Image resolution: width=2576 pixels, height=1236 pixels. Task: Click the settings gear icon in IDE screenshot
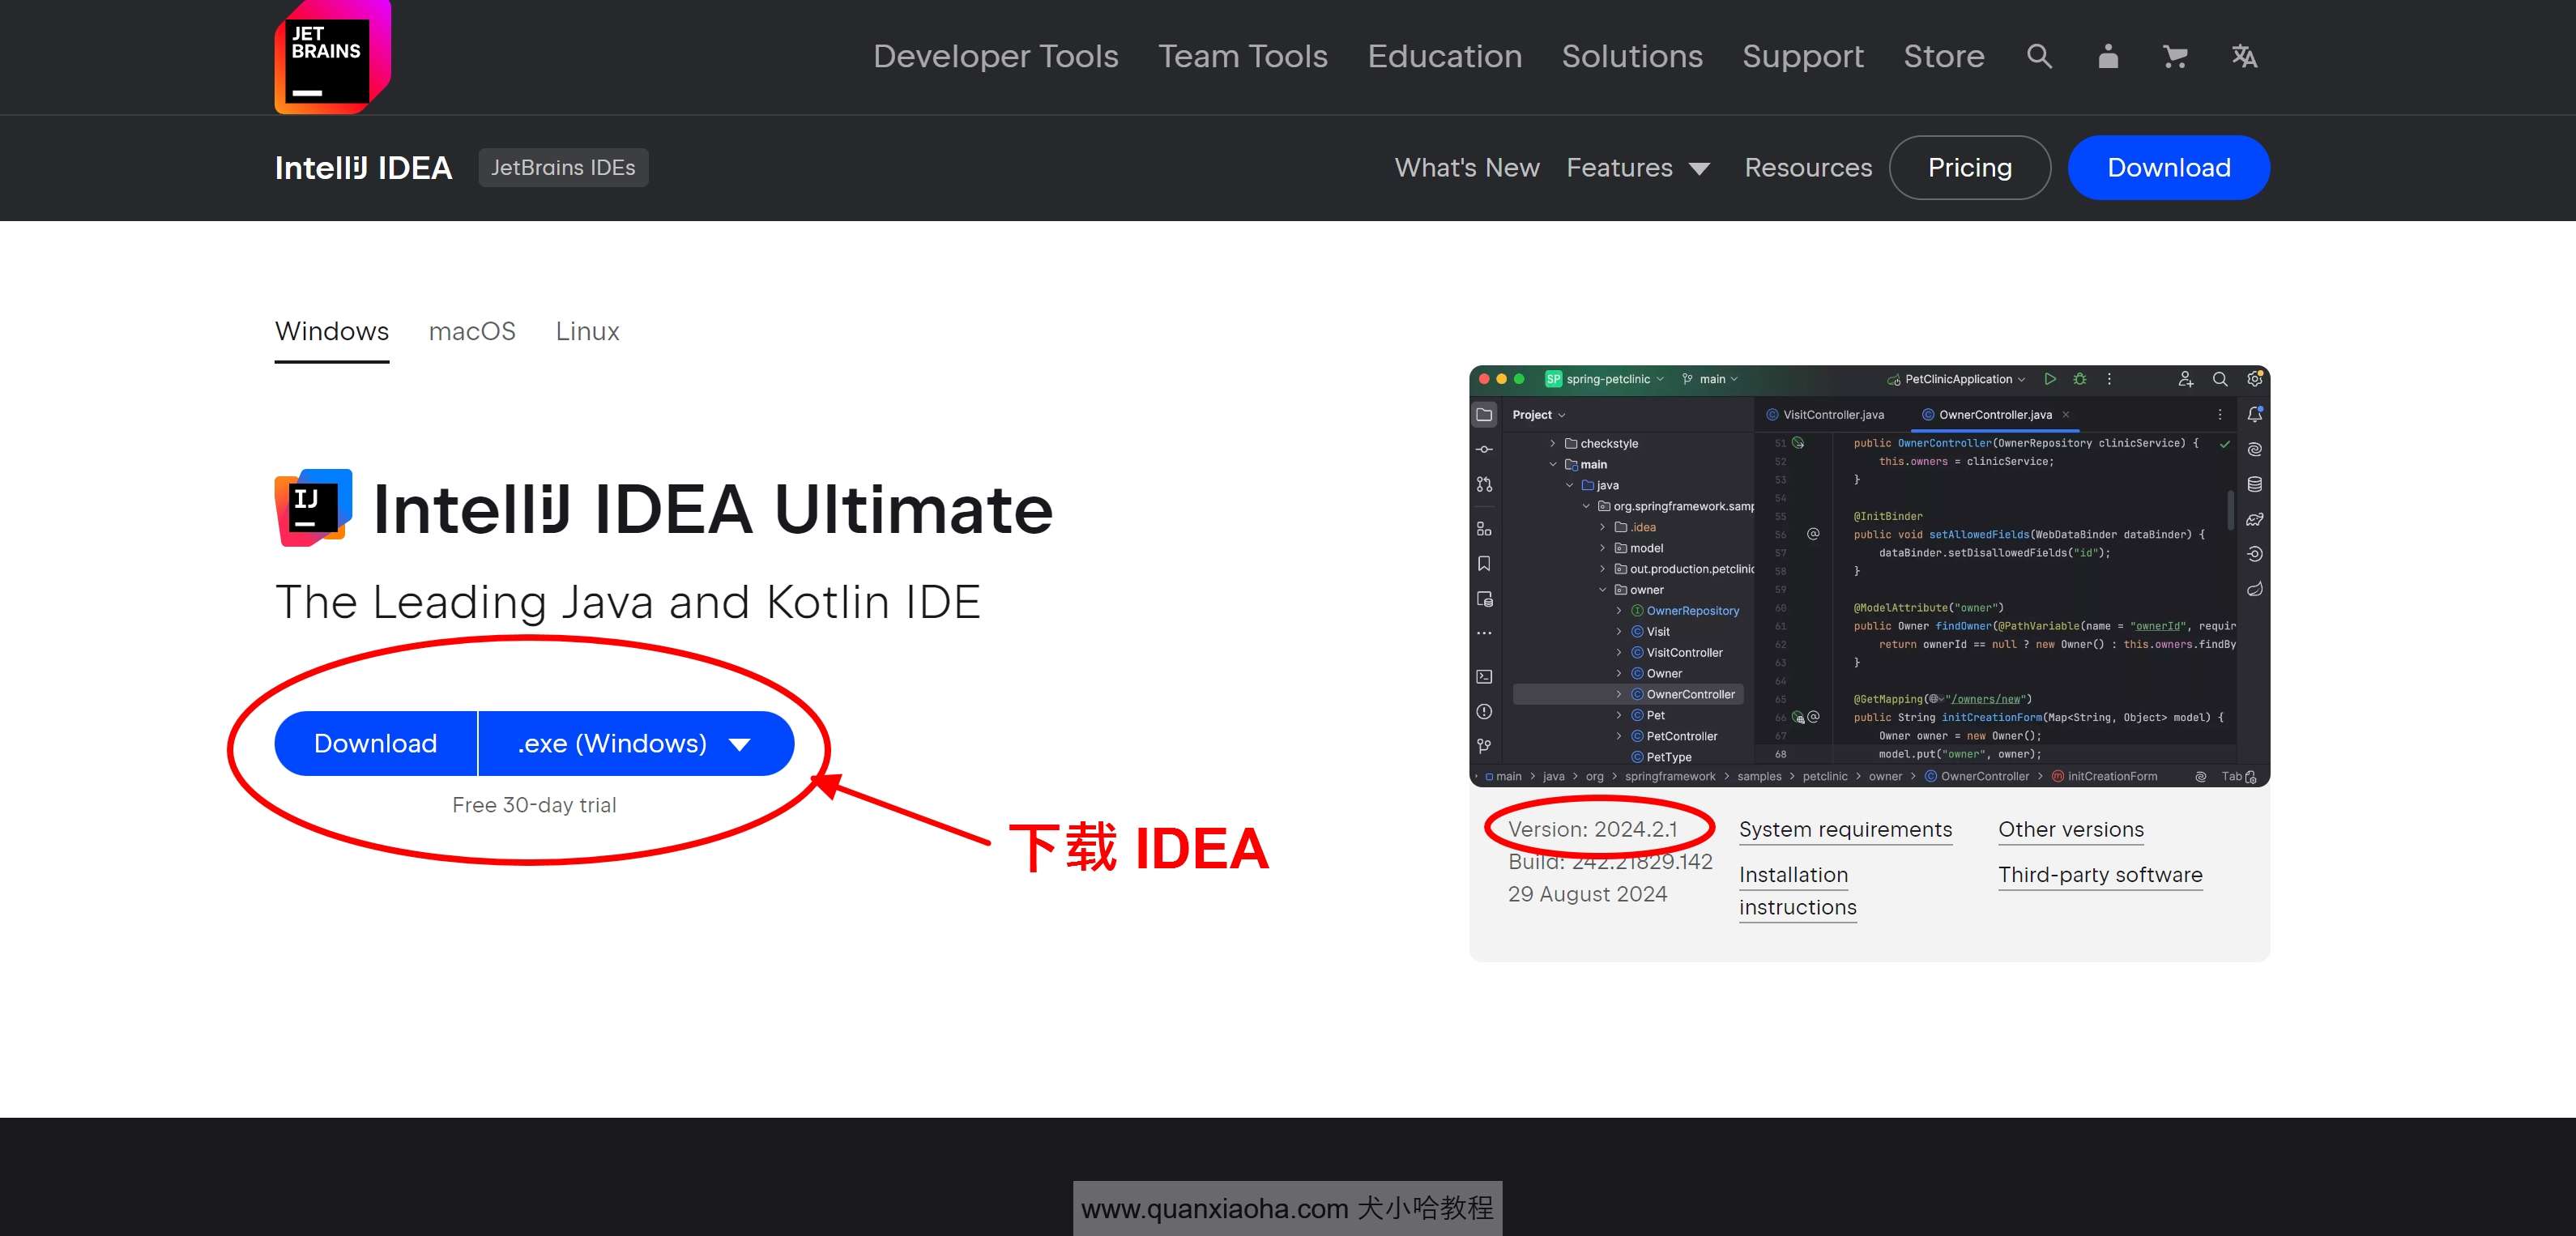coord(2254,379)
